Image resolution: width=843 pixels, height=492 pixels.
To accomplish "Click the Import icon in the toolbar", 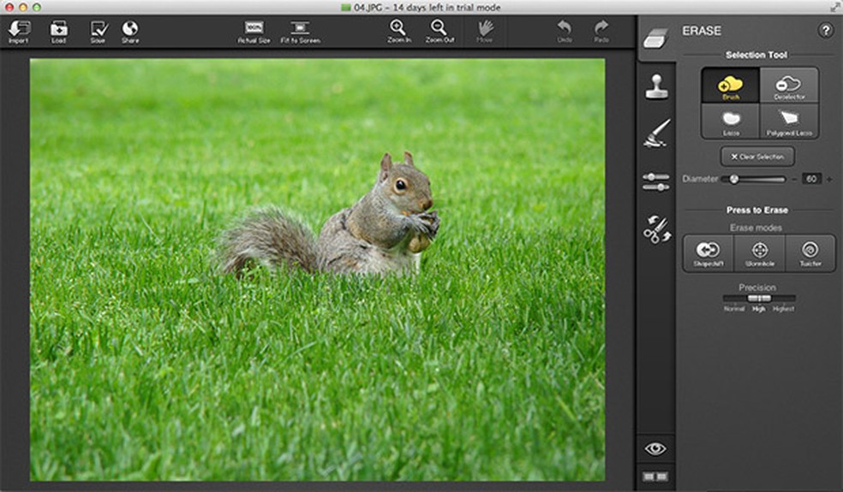I will point(18,31).
